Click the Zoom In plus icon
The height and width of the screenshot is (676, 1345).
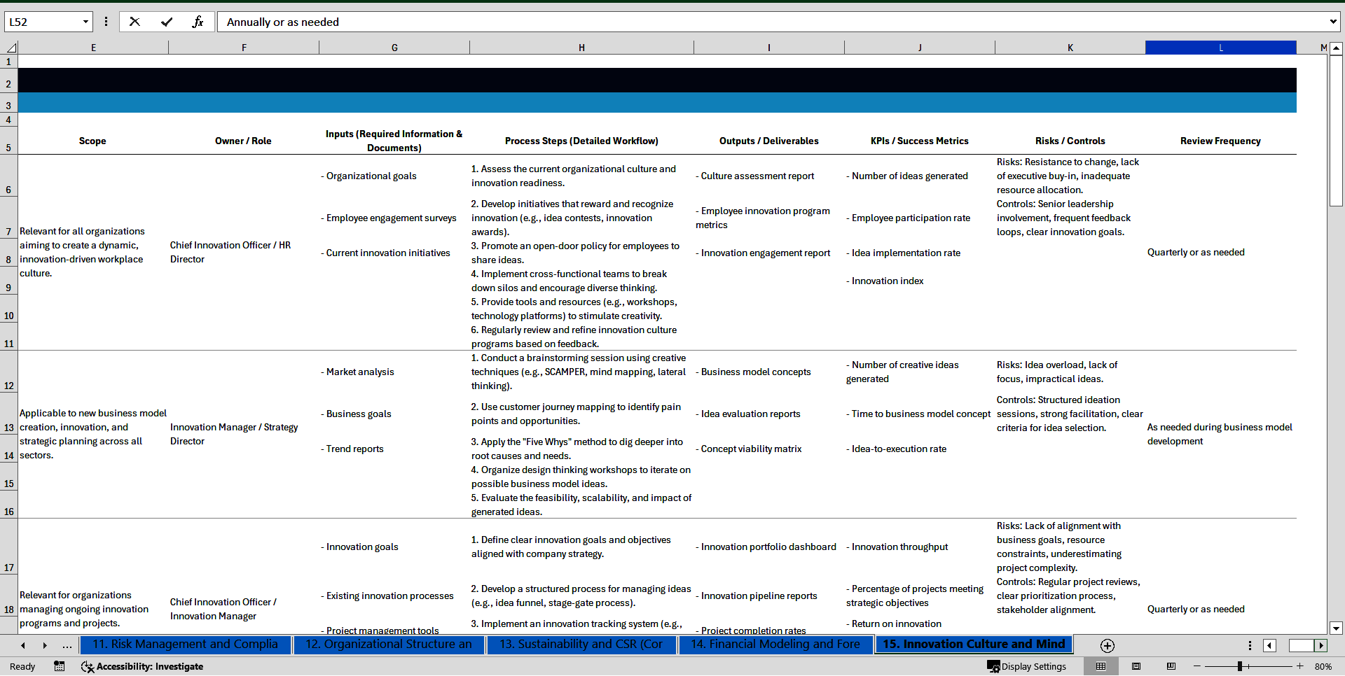pyautogui.click(x=1300, y=666)
